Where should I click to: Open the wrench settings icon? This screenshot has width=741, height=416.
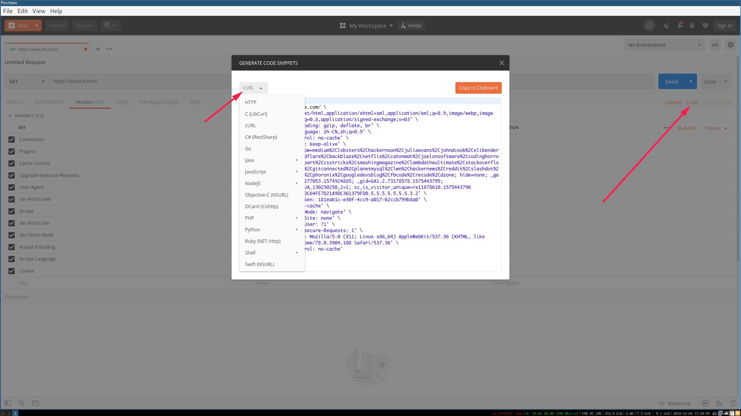680,25
